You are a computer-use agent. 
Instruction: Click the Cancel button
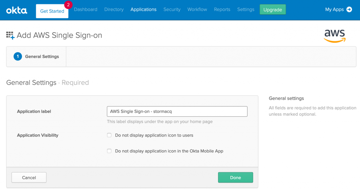pyautogui.click(x=29, y=177)
